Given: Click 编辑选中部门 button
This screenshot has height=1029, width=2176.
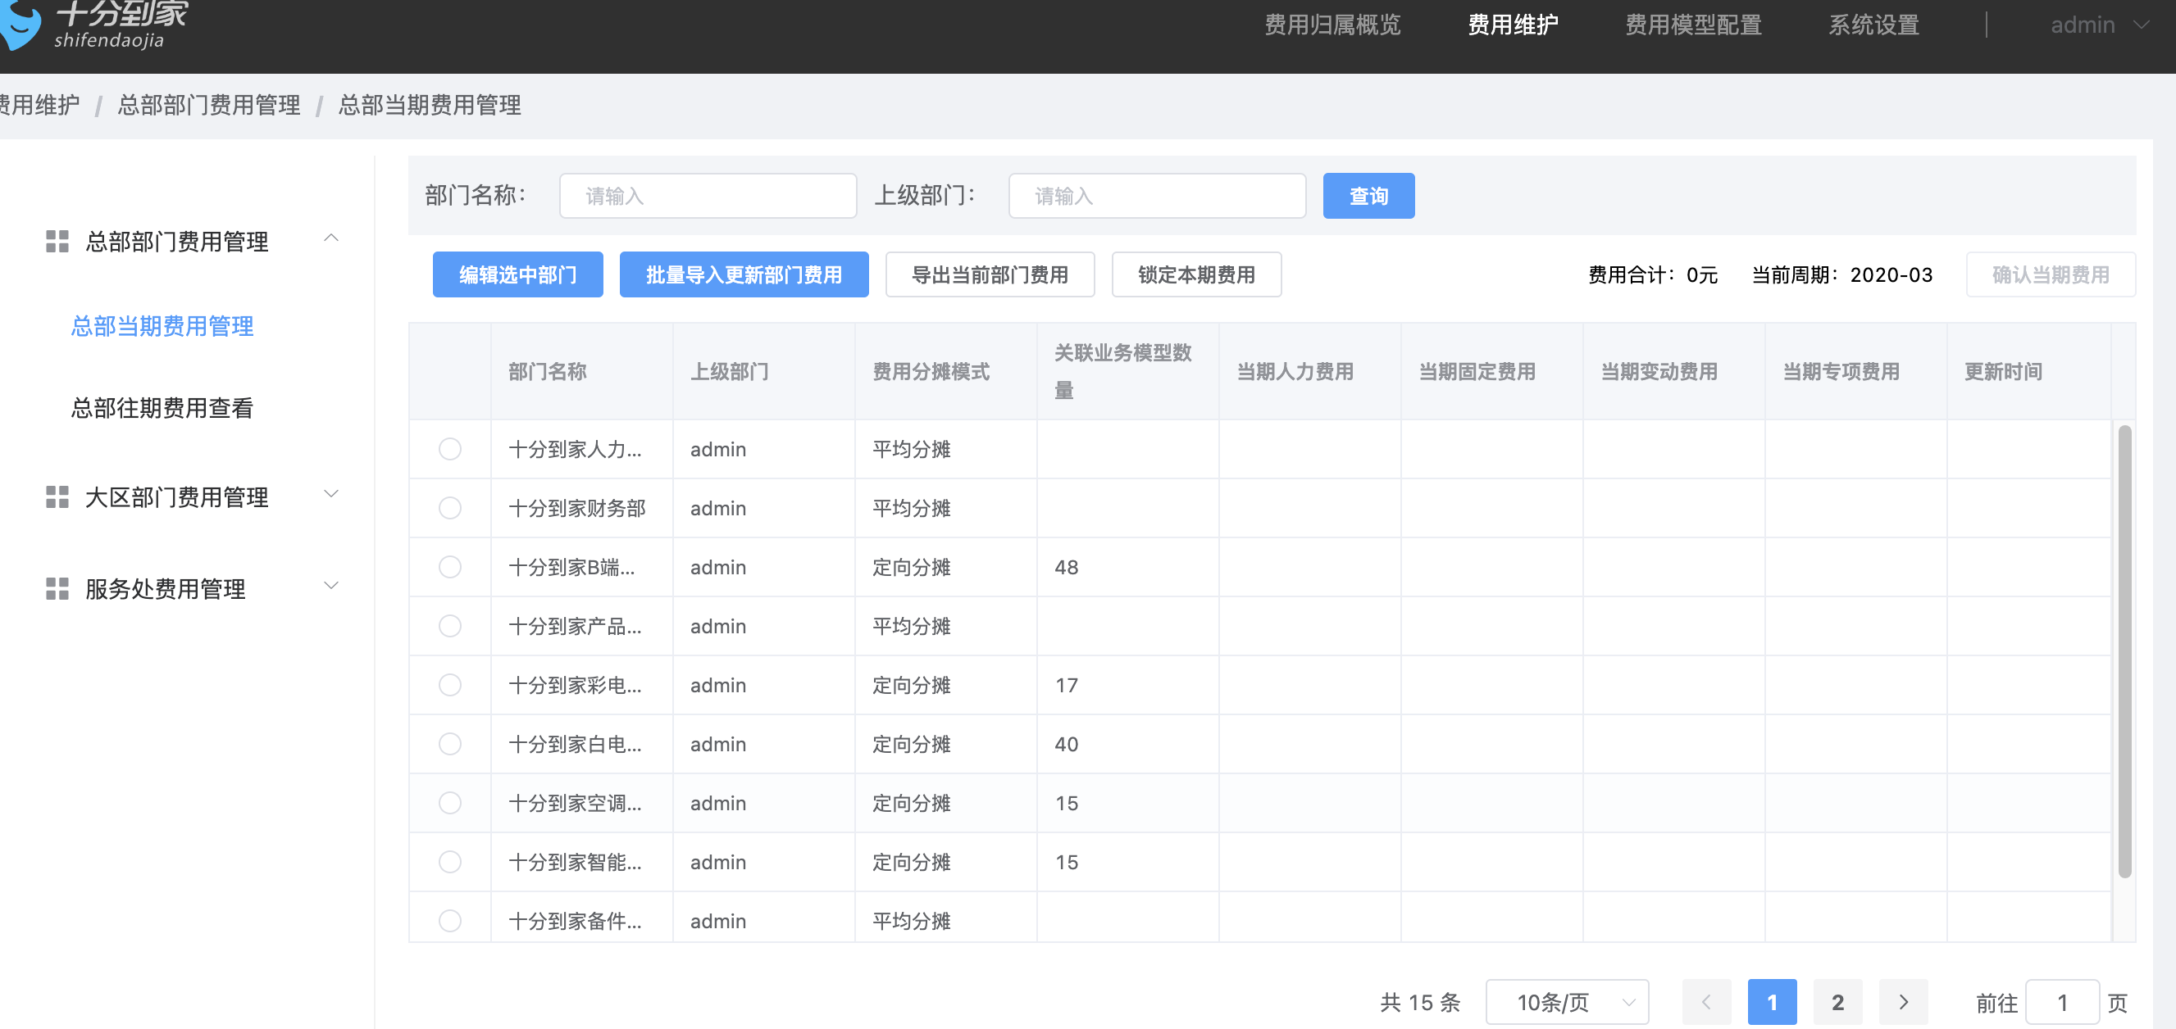Looking at the screenshot, I should (518, 274).
